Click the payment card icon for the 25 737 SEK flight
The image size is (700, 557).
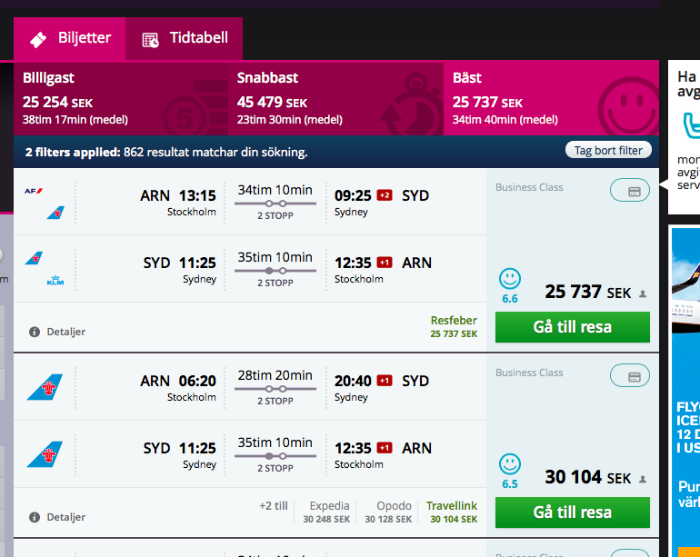coord(630,191)
